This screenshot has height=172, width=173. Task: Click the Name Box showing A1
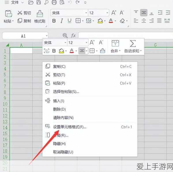[25, 36]
